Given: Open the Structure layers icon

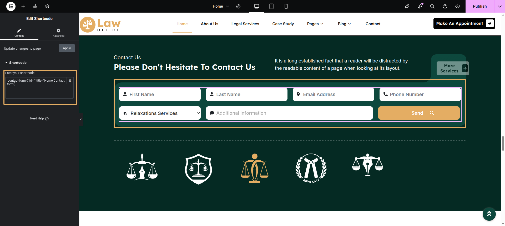Looking at the screenshot, I should coord(47,6).
